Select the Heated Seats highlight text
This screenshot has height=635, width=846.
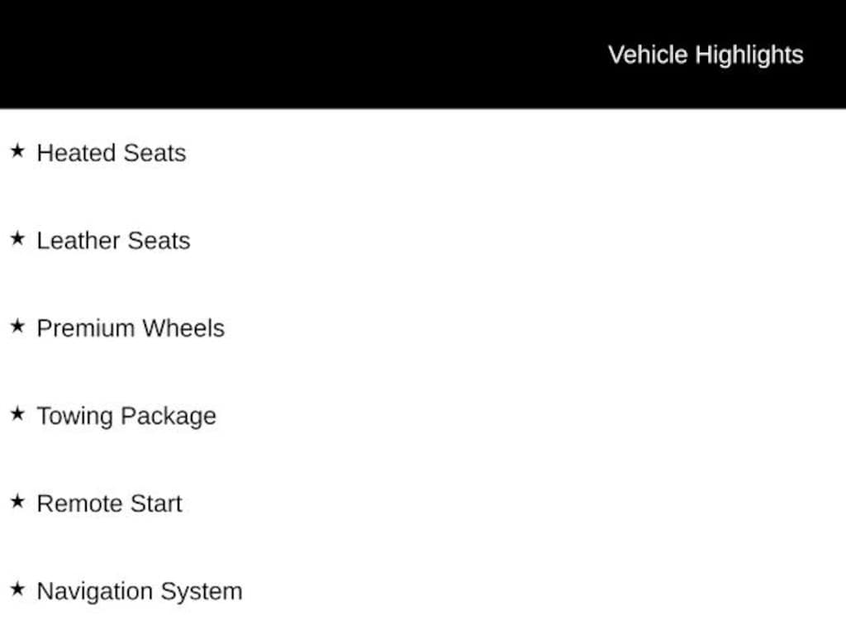point(112,153)
